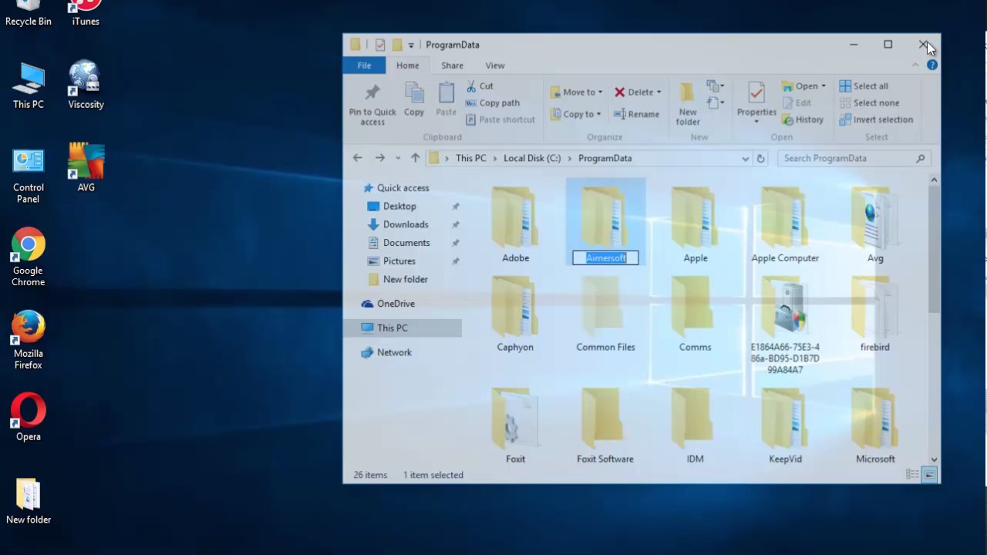The width and height of the screenshot is (987, 555).
Task: Create a New folder from ribbon
Action: coord(688,105)
